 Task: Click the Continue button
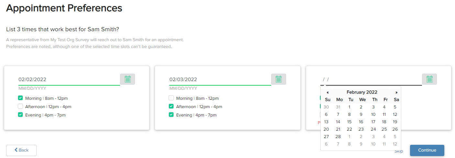coord(427,150)
